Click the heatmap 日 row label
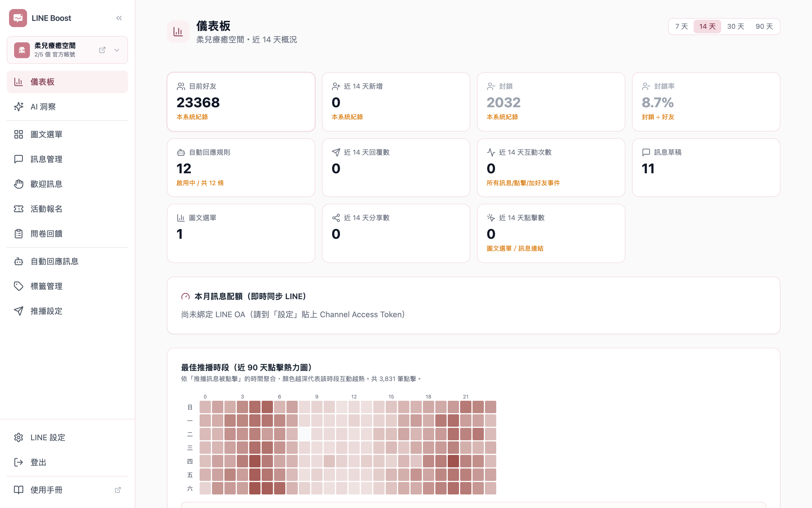The image size is (812, 508). [190, 407]
